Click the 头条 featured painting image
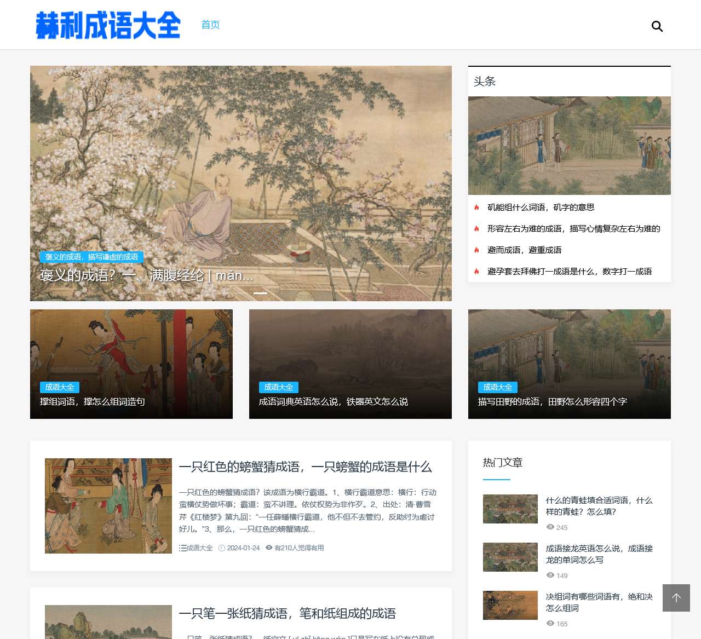Image resolution: width=701 pixels, height=639 pixels. click(570, 146)
